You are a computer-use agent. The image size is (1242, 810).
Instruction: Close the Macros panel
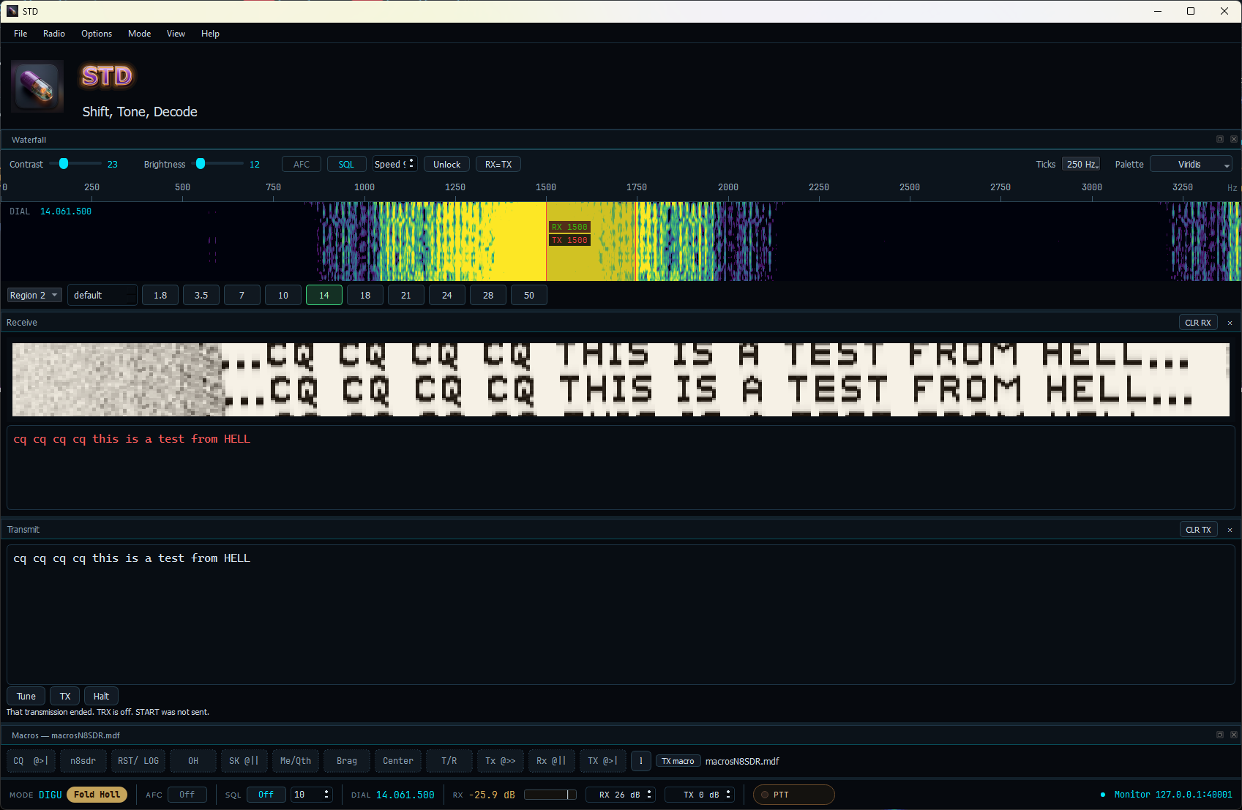click(1234, 735)
